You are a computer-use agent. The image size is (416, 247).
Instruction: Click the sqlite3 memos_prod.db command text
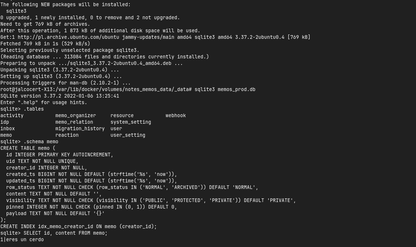(x=225, y=89)
